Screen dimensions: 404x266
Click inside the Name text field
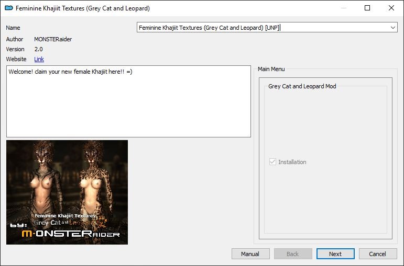(262, 28)
